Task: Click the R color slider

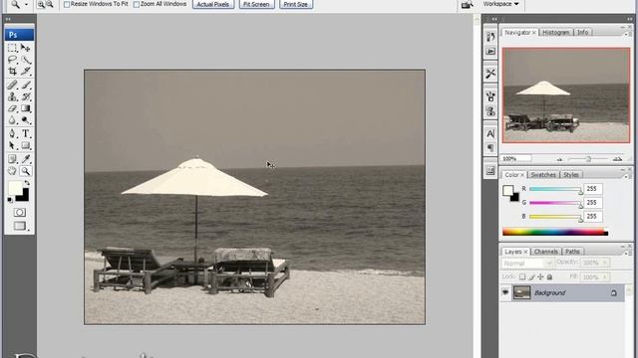Action: tap(556, 190)
